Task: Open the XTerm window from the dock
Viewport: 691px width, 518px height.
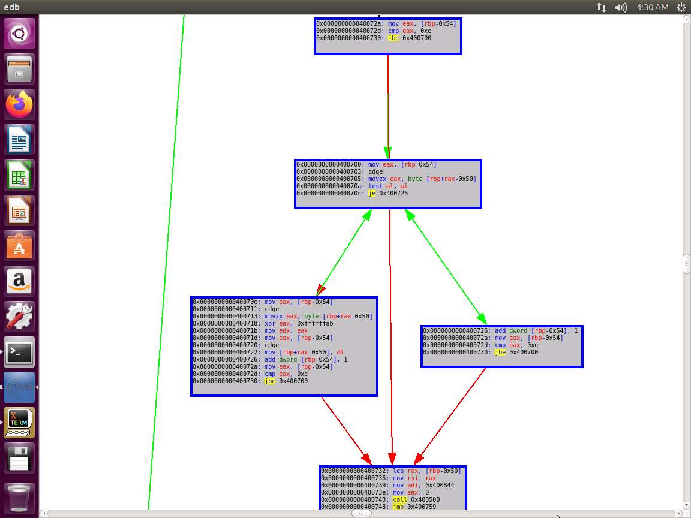Action: click(19, 423)
